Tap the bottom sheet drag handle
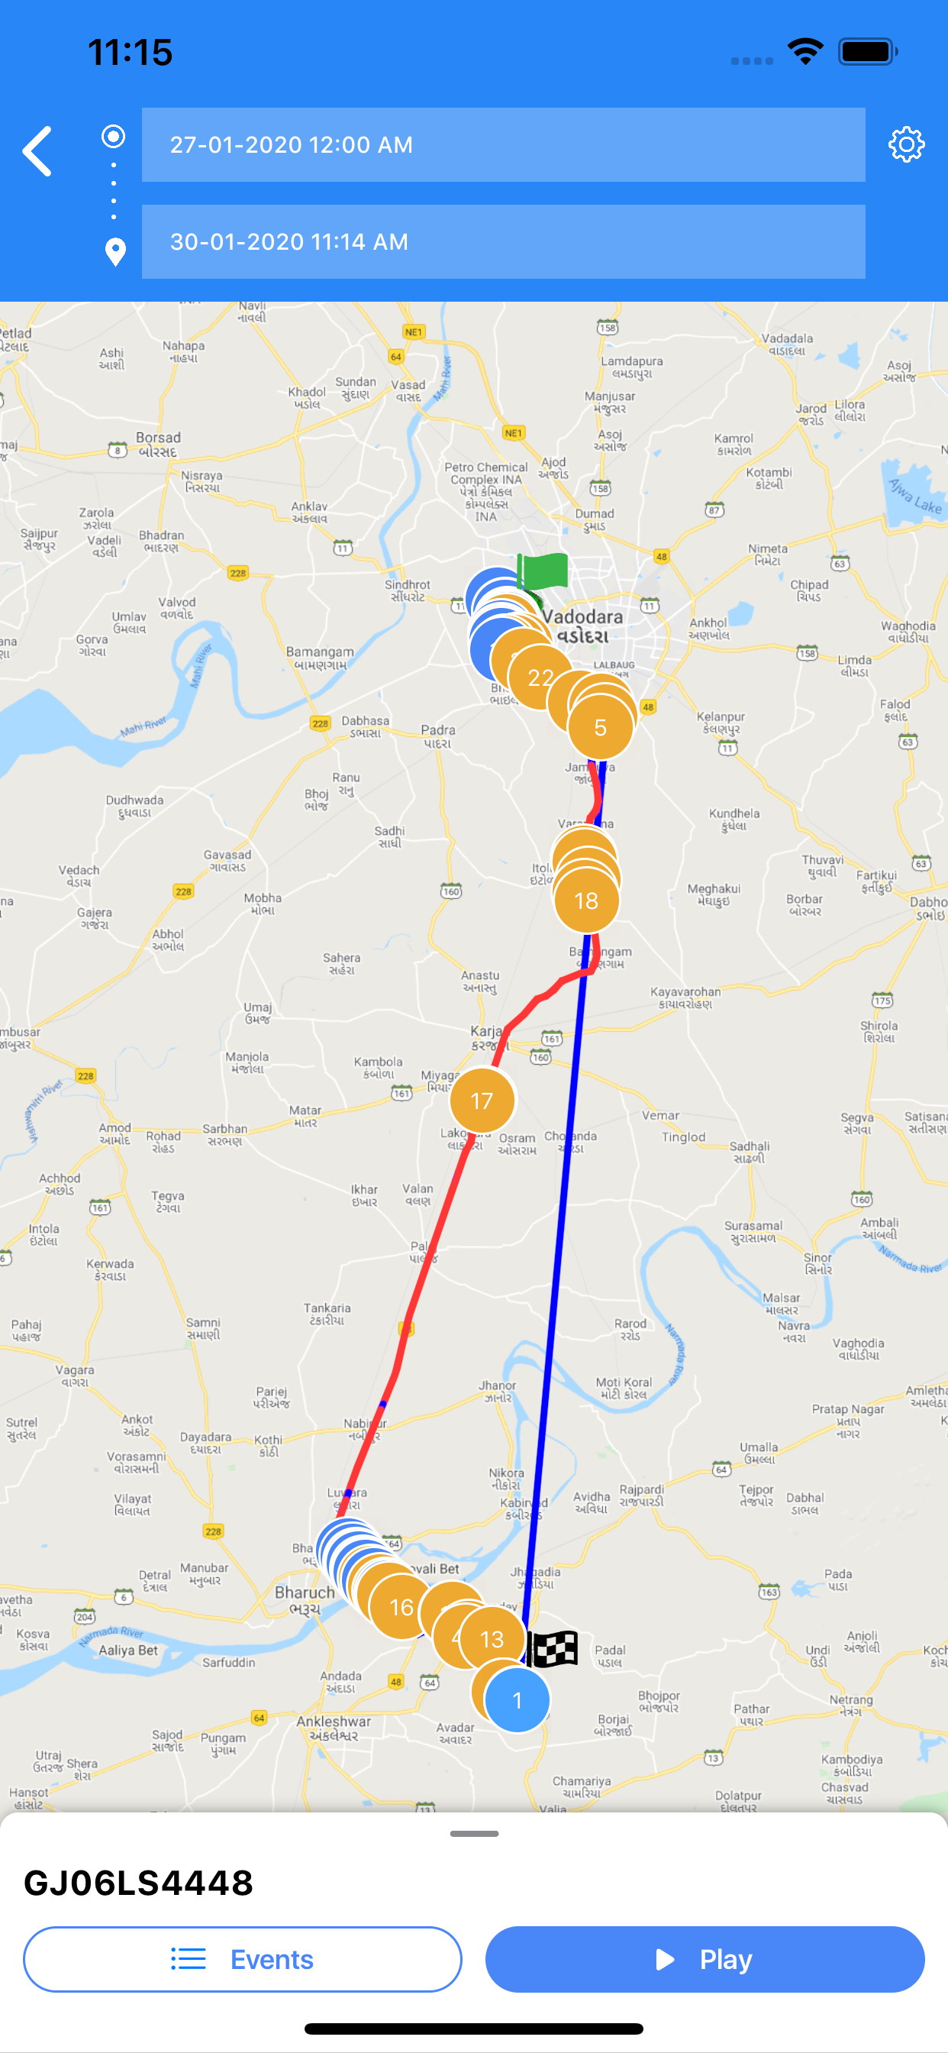948x2053 pixels. click(474, 1833)
